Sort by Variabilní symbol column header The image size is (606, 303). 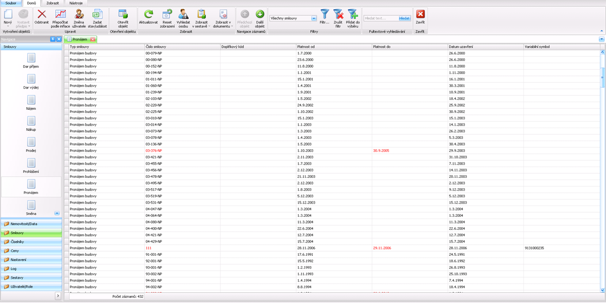tap(561, 46)
